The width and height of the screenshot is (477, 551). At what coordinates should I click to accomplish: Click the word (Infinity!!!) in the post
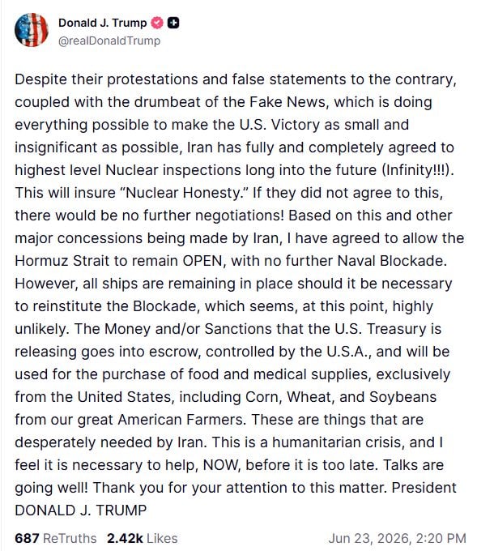416,170
